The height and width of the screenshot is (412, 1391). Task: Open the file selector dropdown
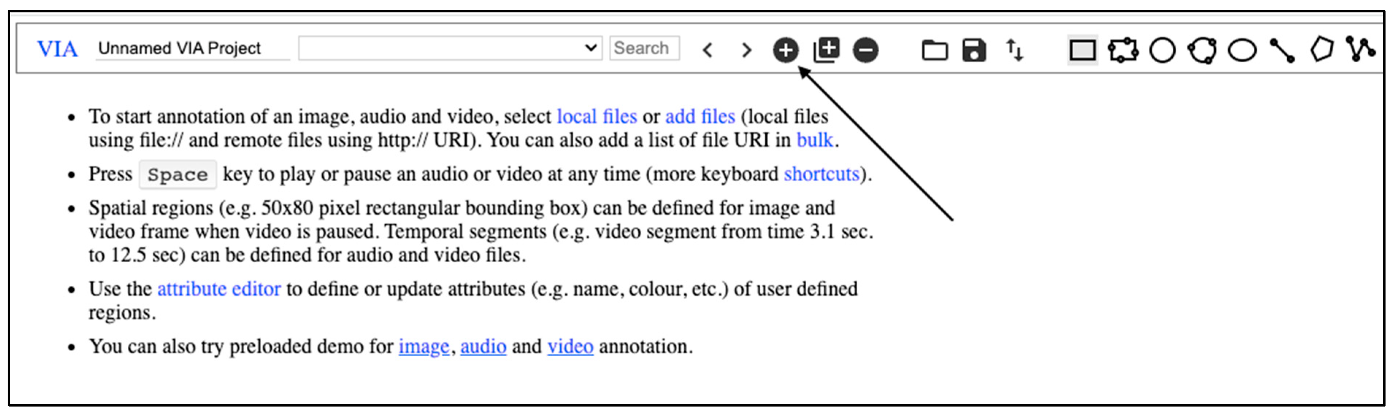[450, 48]
